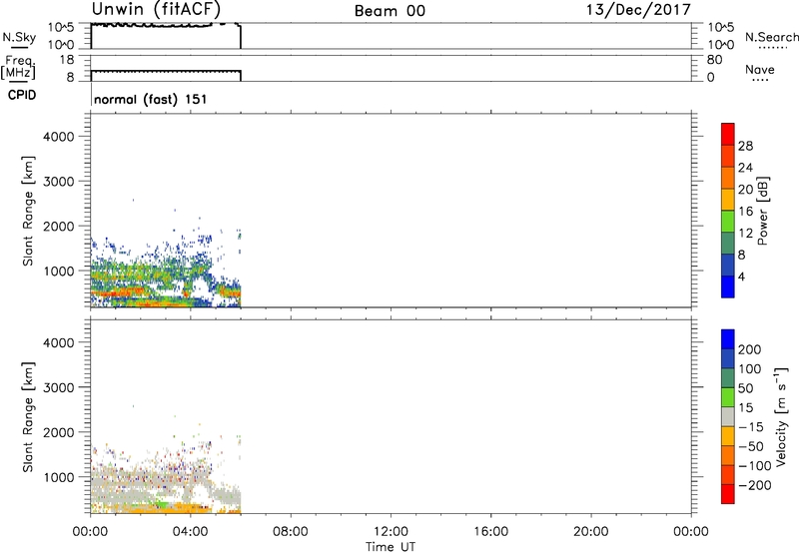Click the "Beam 00" header label
Image resolution: width=799 pixels, height=553 pixels.
click(390, 11)
